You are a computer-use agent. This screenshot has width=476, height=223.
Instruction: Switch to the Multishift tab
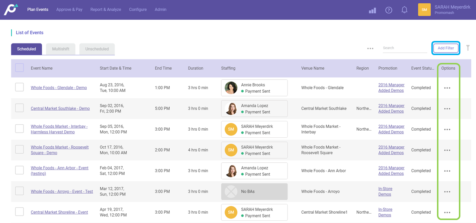pos(61,49)
